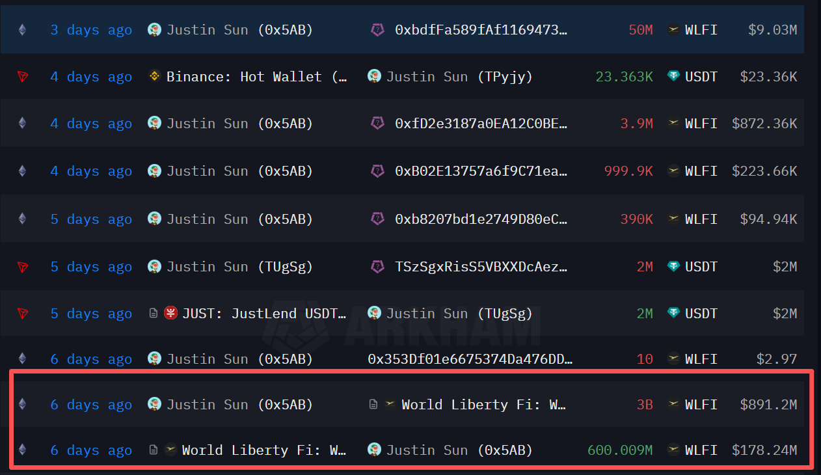Click the $223.66K USD value

764,171
